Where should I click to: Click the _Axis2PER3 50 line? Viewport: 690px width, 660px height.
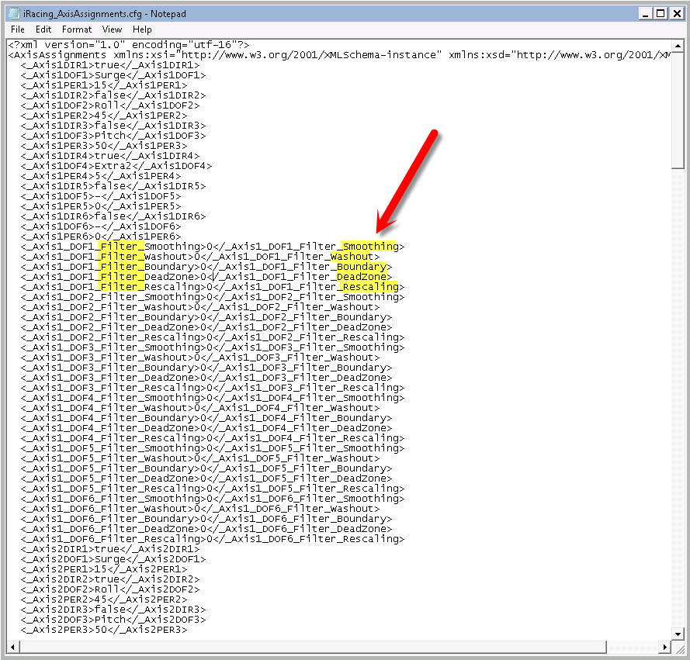click(104, 630)
